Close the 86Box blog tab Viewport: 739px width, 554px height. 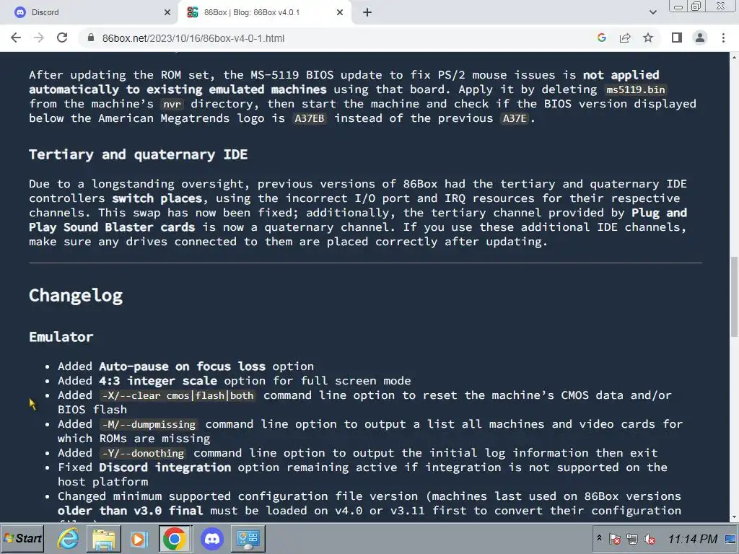point(340,12)
